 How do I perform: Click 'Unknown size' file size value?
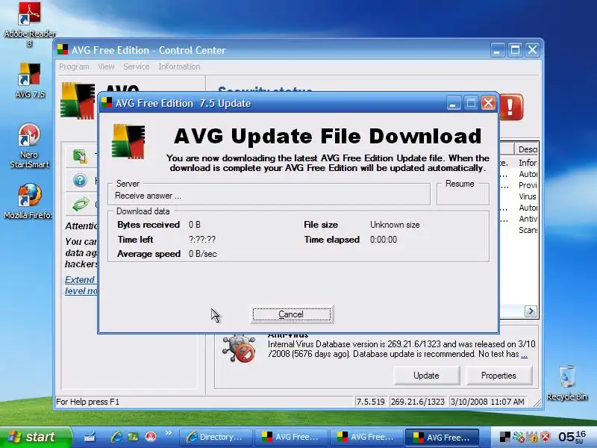[x=395, y=225]
